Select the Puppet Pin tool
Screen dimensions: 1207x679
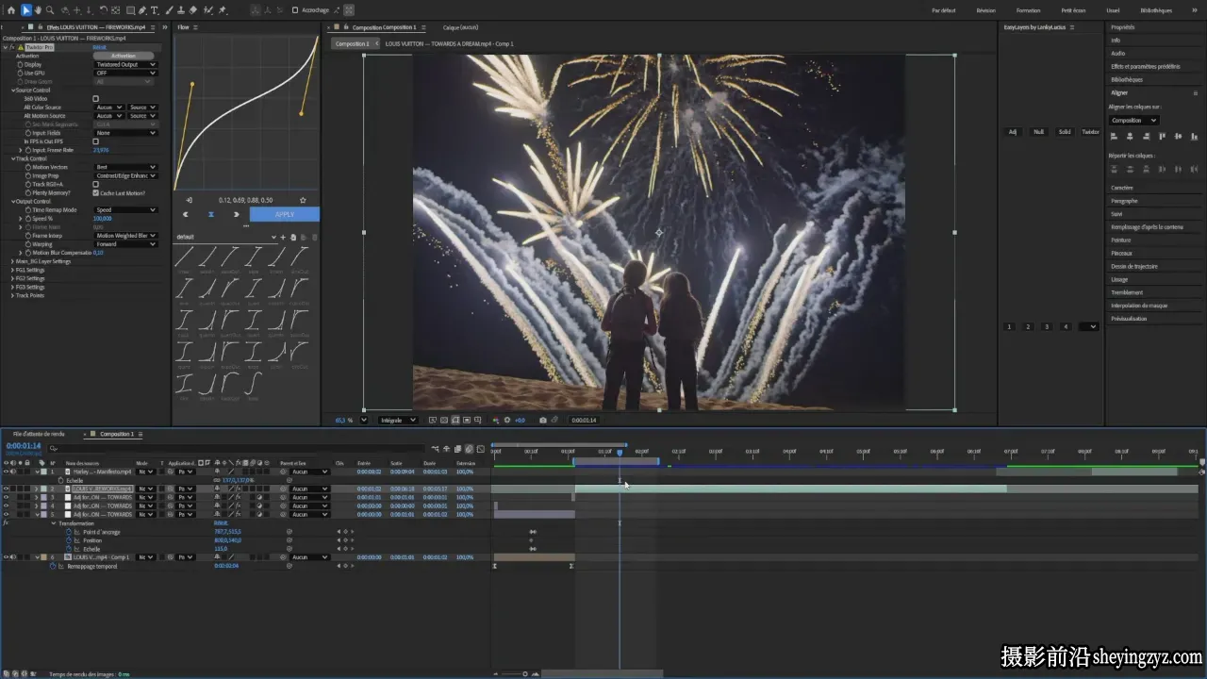click(223, 10)
